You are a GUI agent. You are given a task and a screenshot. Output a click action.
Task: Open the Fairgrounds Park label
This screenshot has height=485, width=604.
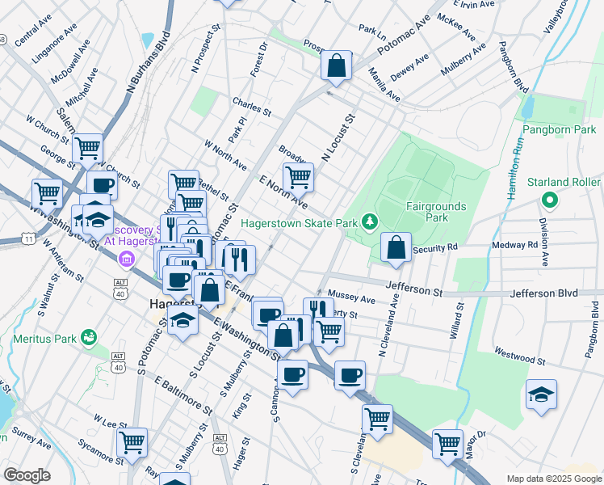pyautogui.click(x=436, y=212)
